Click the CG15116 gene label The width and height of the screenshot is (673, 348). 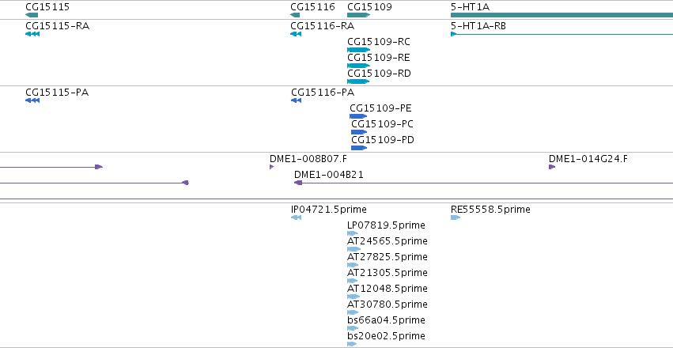312,7
